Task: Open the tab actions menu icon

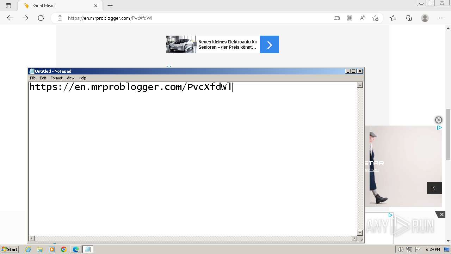Action: [8, 6]
